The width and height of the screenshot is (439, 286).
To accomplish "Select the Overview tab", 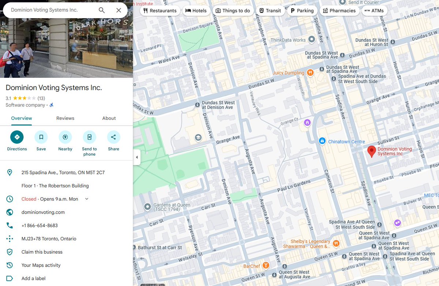I will [22, 118].
